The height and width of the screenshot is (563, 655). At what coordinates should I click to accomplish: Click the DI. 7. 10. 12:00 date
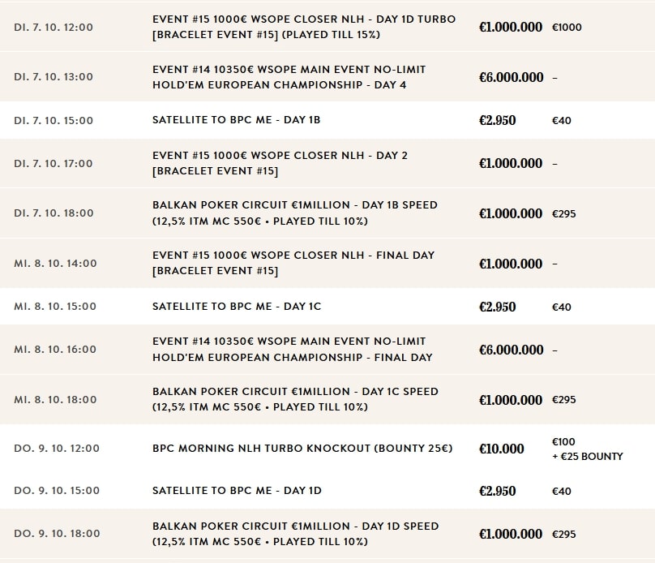(54, 27)
